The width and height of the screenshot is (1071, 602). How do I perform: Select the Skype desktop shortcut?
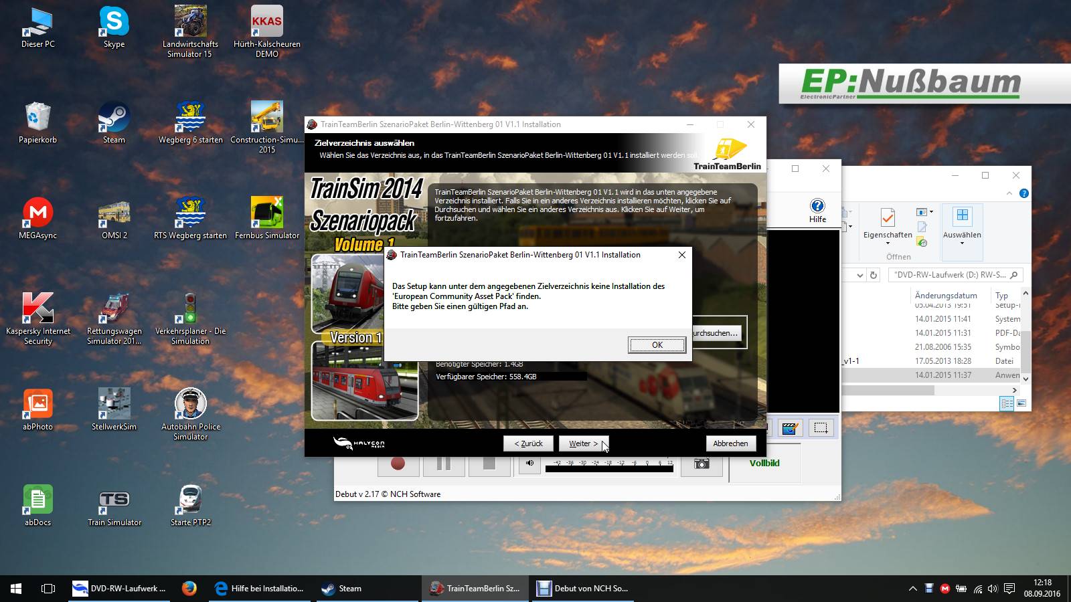click(114, 28)
